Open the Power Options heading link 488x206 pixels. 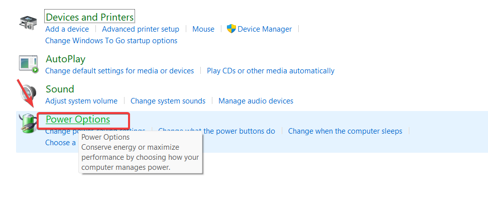point(78,120)
